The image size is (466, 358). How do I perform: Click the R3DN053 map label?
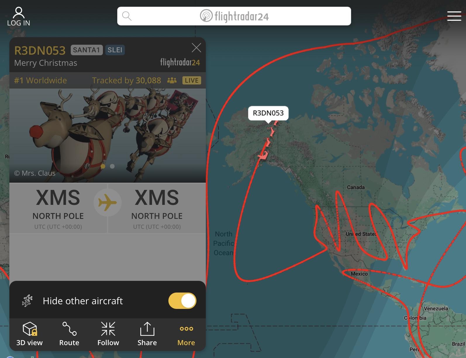click(268, 113)
